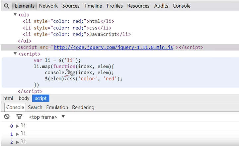
Task: Select the closing </script> tag line
Action: click(x=30, y=91)
